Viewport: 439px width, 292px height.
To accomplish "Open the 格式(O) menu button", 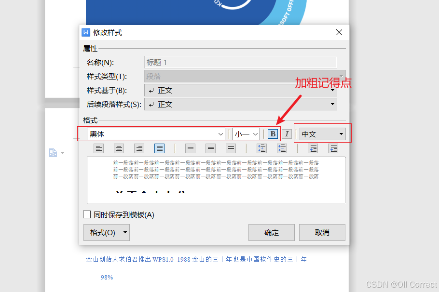I will [x=107, y=232].
